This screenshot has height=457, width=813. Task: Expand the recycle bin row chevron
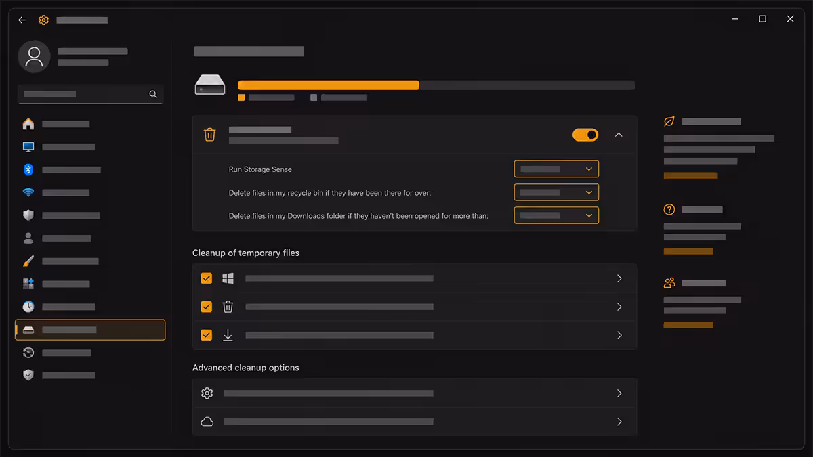pyautogui.click(x=619, y=307)
